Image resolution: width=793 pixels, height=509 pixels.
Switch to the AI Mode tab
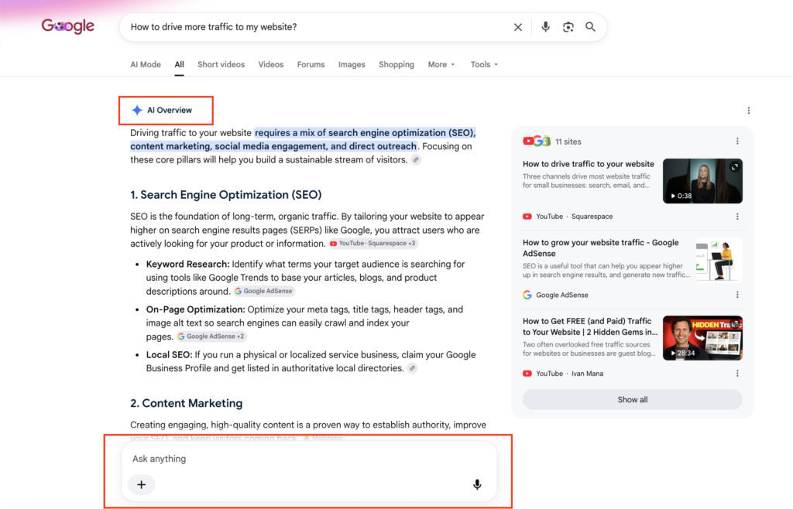[x=146, y=65]
